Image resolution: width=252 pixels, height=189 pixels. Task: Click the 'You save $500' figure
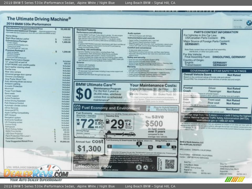click(154, 121)
